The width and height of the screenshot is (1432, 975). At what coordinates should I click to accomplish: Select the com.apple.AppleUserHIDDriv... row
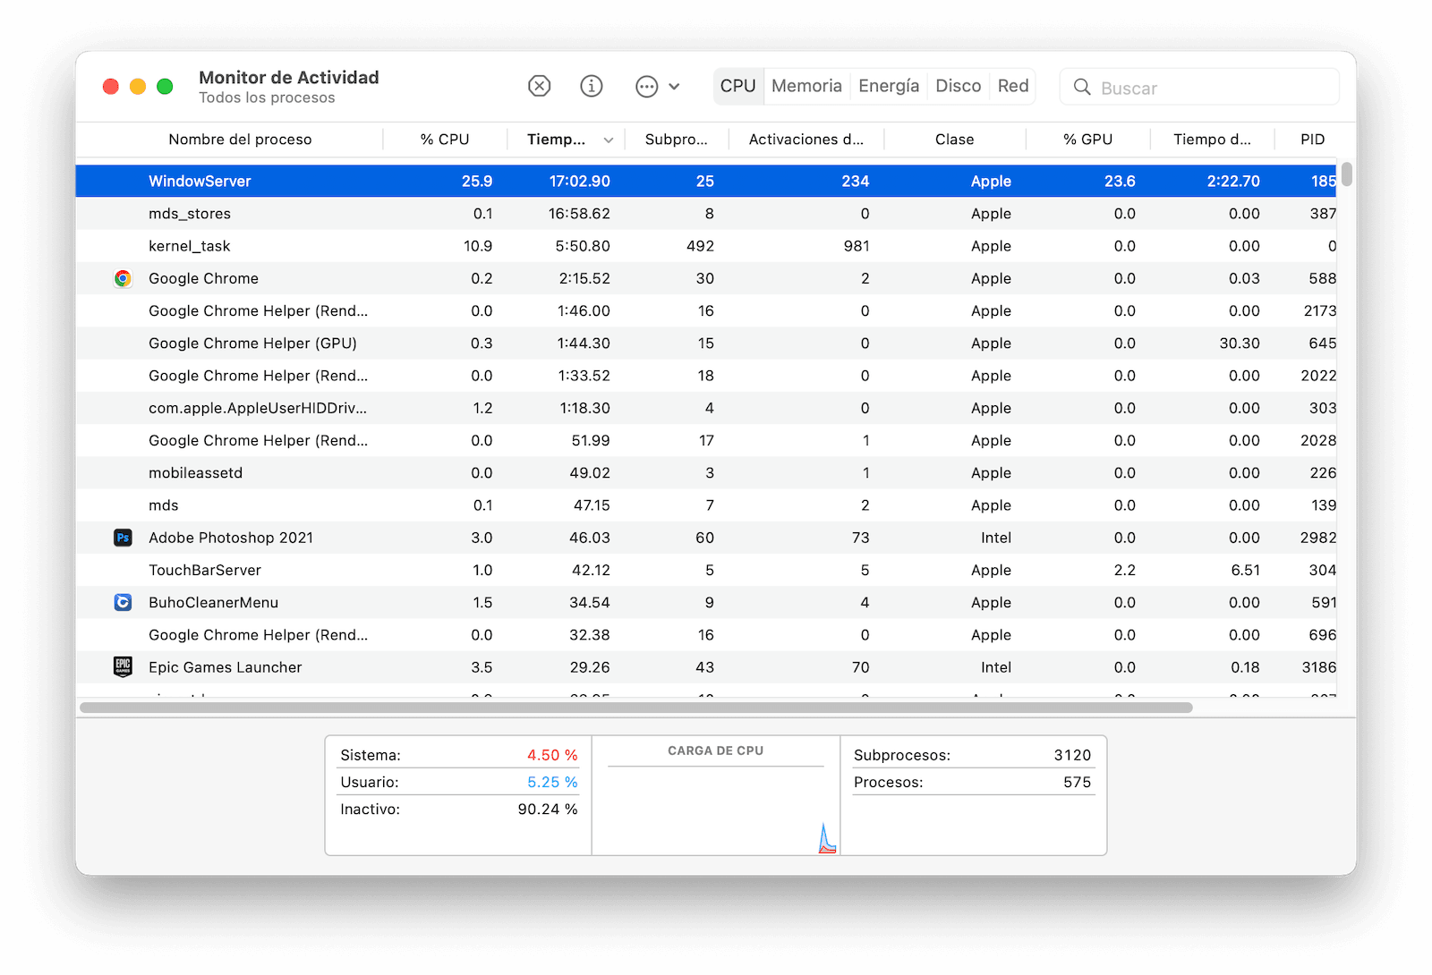(x=706, y=408)
